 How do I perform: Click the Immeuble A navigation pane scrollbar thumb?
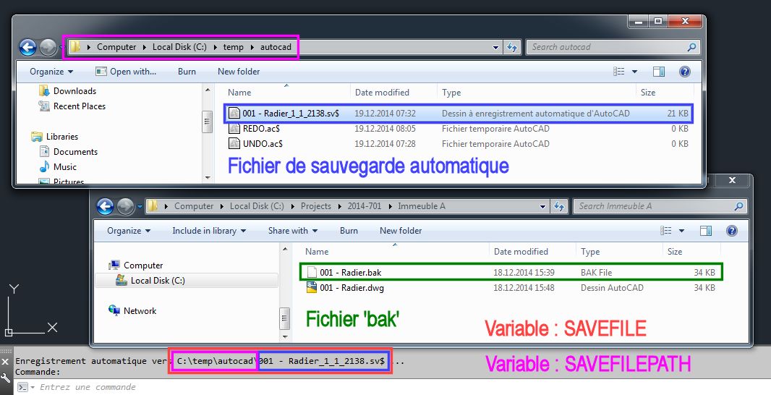coord(285,319)
